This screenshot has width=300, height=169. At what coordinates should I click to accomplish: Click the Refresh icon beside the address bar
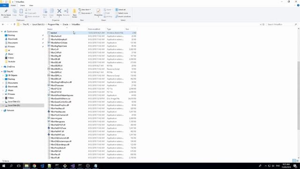click(263, 24)
